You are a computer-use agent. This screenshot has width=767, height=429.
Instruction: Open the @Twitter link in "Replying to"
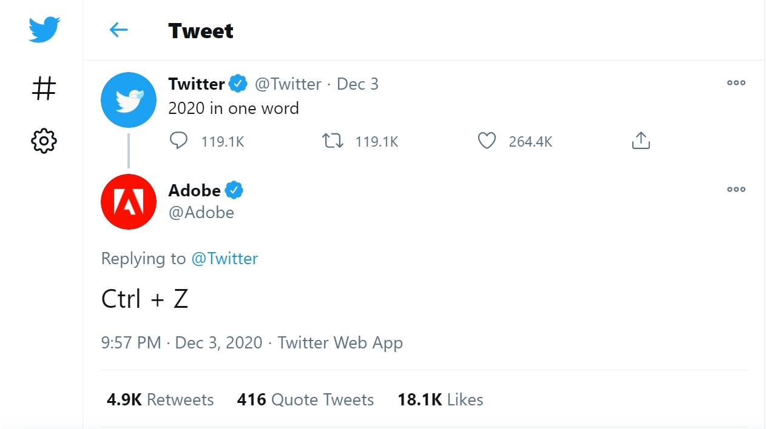(225, 259)
